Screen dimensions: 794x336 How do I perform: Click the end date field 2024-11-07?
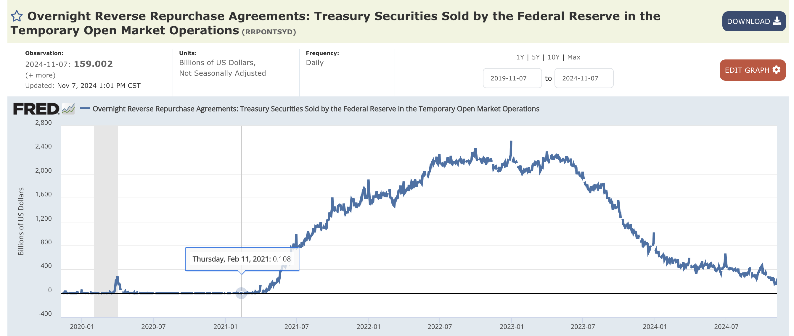(584, 78)
